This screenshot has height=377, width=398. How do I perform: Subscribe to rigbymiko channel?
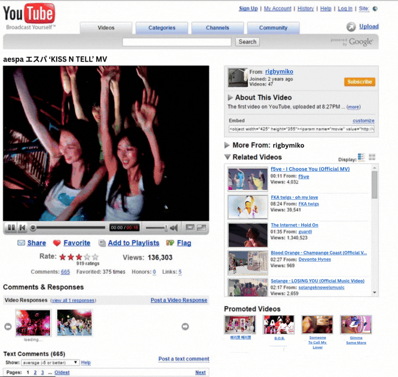360,82
